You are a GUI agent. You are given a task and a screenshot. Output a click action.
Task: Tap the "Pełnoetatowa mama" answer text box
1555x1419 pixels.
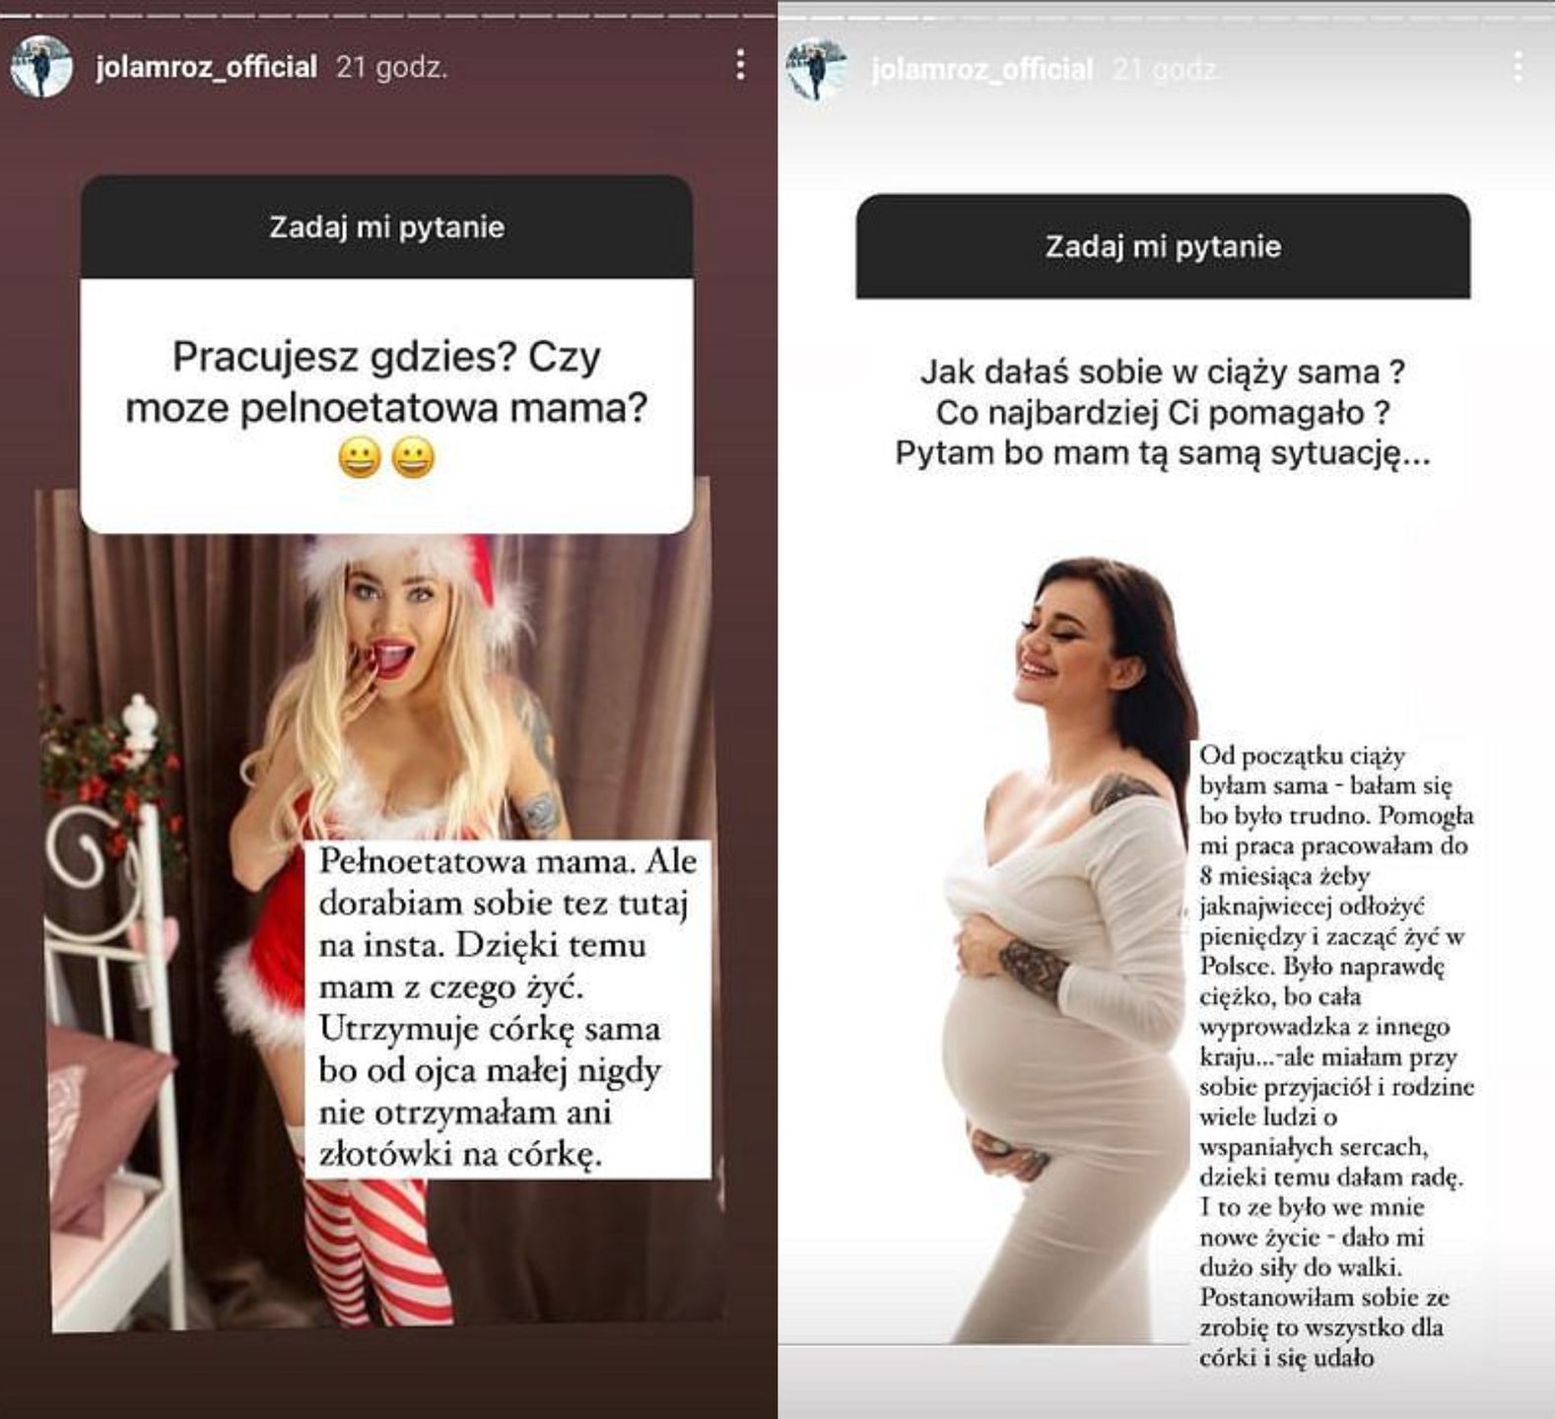click(x=507, y=1009)
